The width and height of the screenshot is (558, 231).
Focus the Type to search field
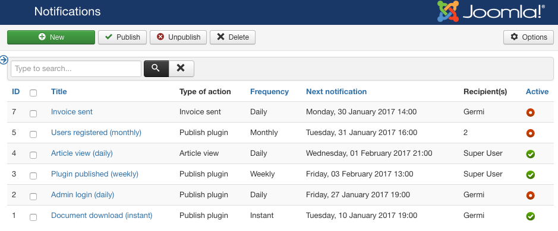[76, 69]
